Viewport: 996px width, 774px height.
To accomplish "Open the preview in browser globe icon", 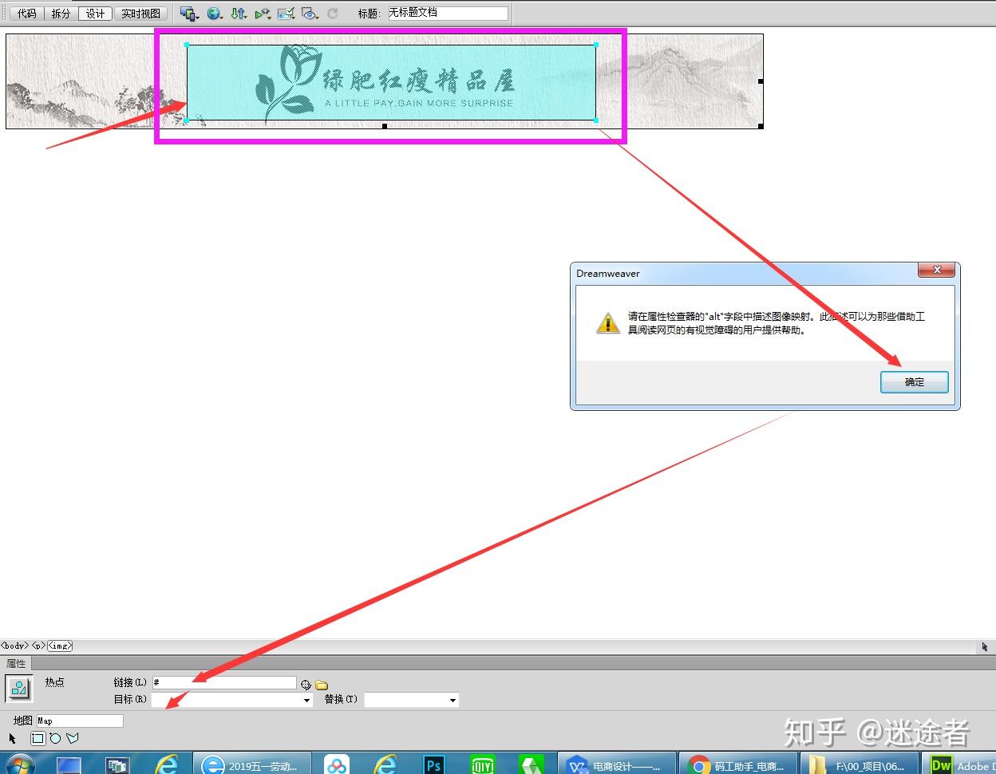I will 214,14.
